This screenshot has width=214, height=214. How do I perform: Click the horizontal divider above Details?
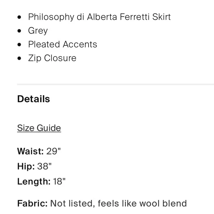(115, 84)
